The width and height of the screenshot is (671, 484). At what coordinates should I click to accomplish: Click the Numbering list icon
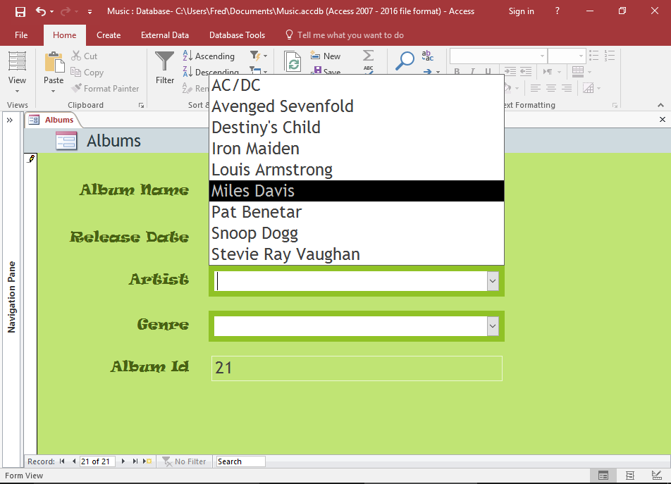coord(610,56)
